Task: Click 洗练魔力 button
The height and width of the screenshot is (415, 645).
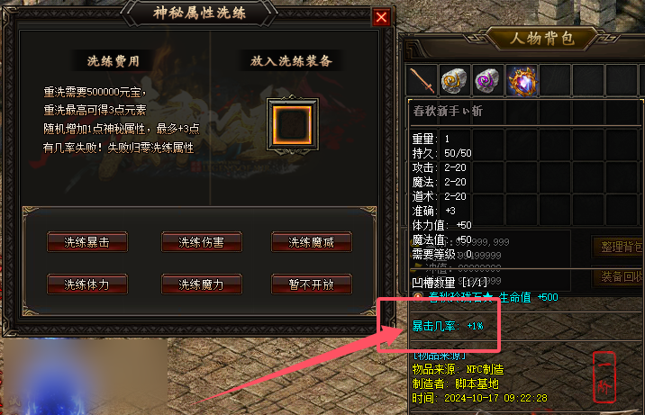Action: [201, 284]
